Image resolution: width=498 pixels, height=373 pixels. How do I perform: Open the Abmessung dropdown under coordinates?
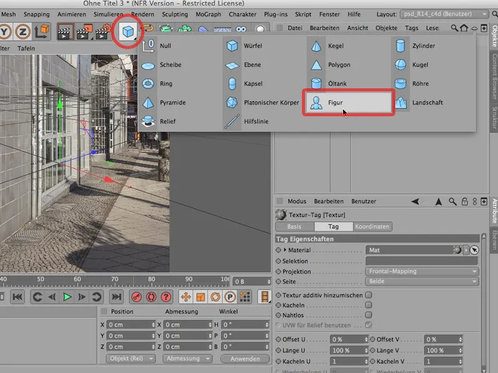[x=187, y=359]
